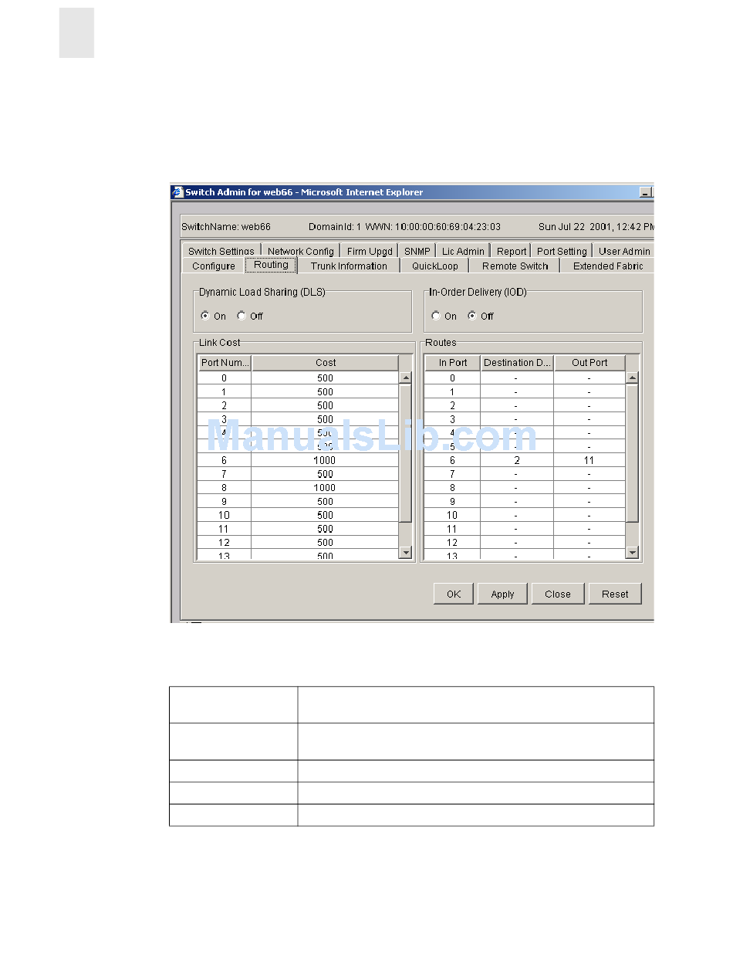
Task: Click the Close button
Action: [x=557, y=594]
